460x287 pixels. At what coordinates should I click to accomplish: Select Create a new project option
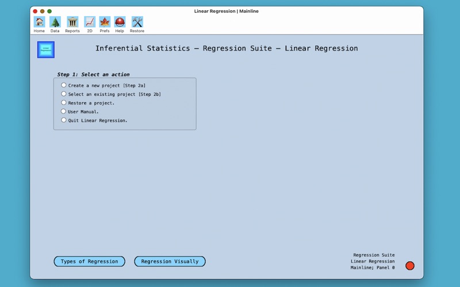(x=64, y=85)
